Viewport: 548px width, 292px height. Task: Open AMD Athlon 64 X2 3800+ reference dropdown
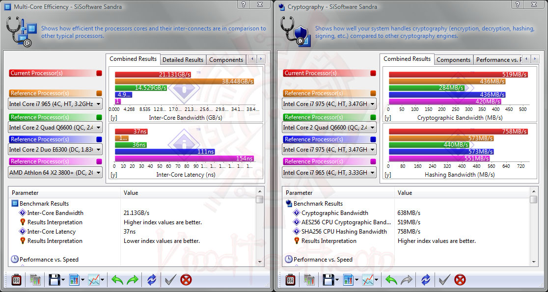[55, 172]
